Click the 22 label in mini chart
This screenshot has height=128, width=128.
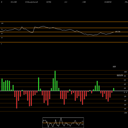click(82, 124)
